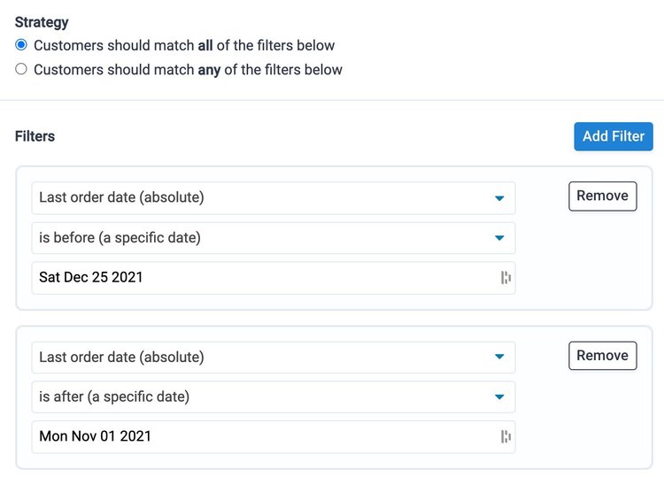Click 'Customers should match all' label text
Image resolution: width=664 pixels, height=477 pixels.
[184, 45]
